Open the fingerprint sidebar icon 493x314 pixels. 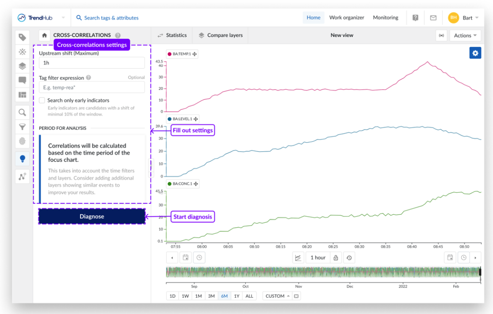(x=22, y=141)
